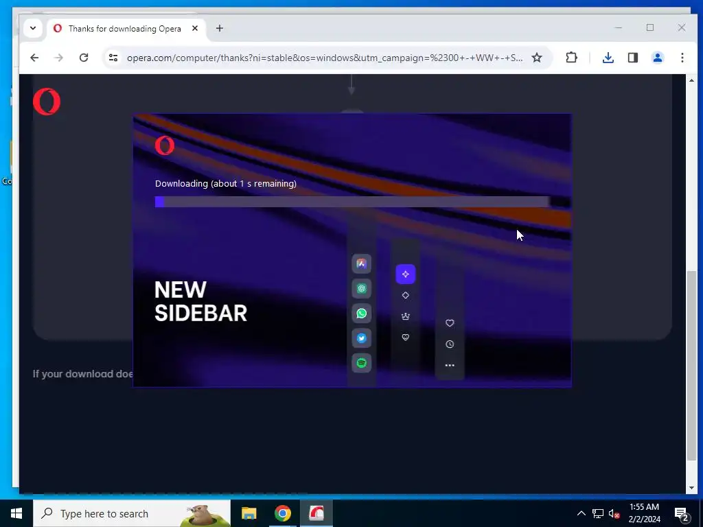Click the 'Downloading (about 1 s remaining)' text
This screenshot has width=703, height=527.
pos(225,183)
